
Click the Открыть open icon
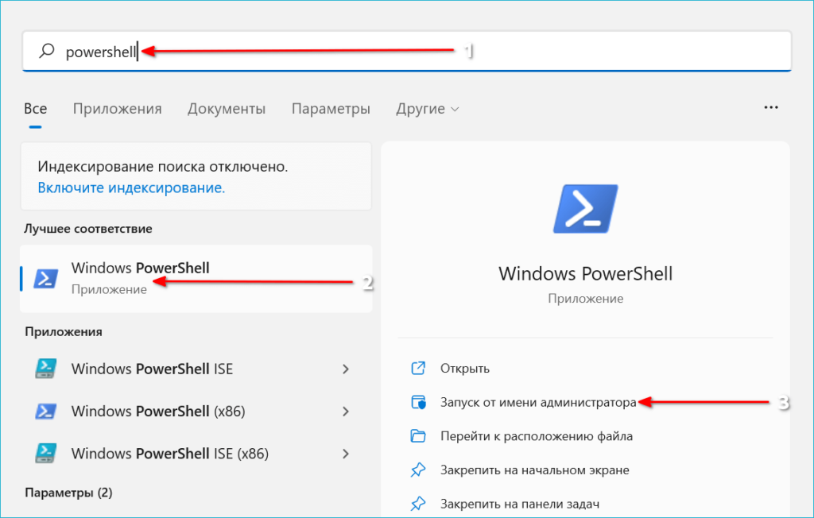click(x=418, y=369)
